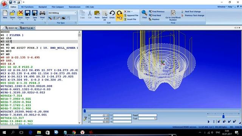Click the backplot speed slider handle
This screenshot has height=136, width=242.
point(223,116)
